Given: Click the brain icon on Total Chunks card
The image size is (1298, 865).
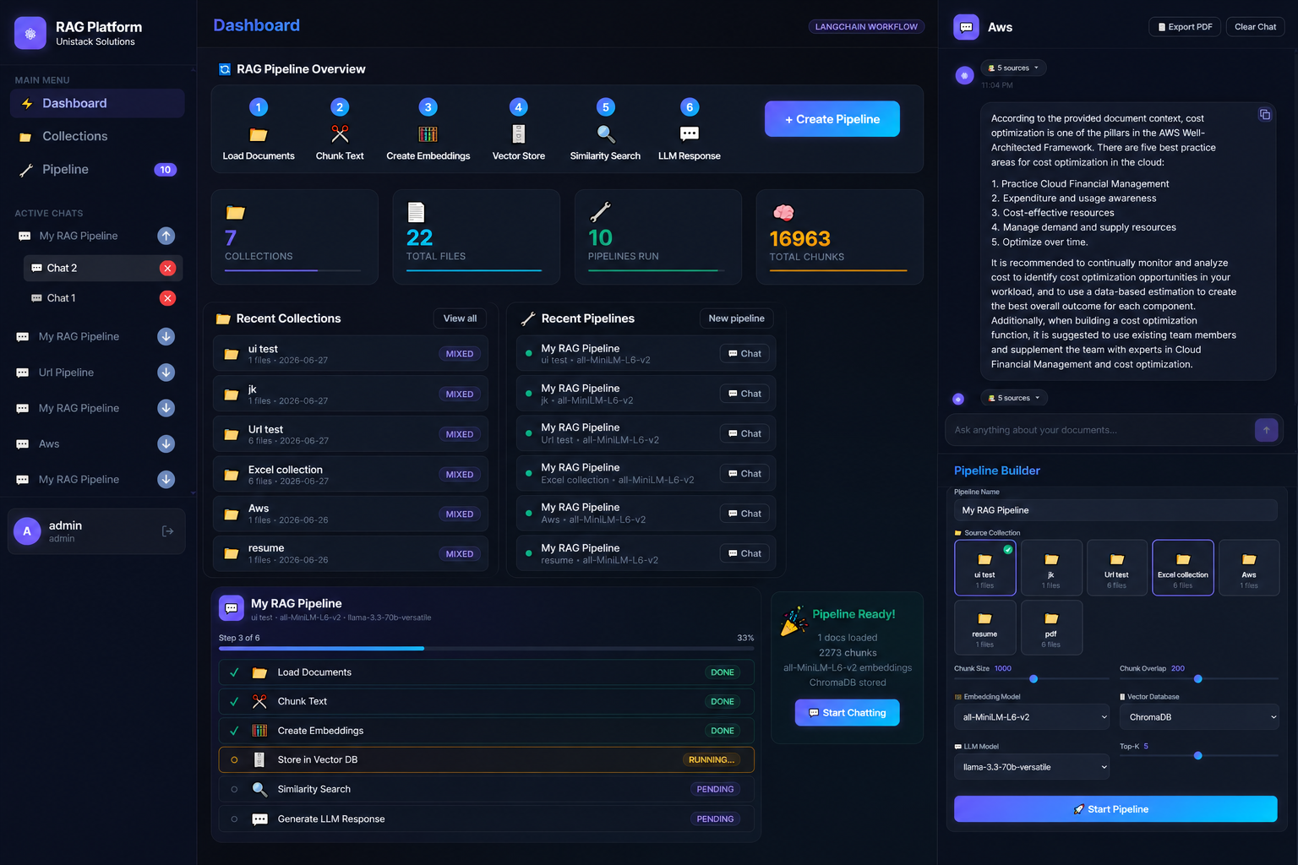Looking at the screenshot, I should [783, 212].
